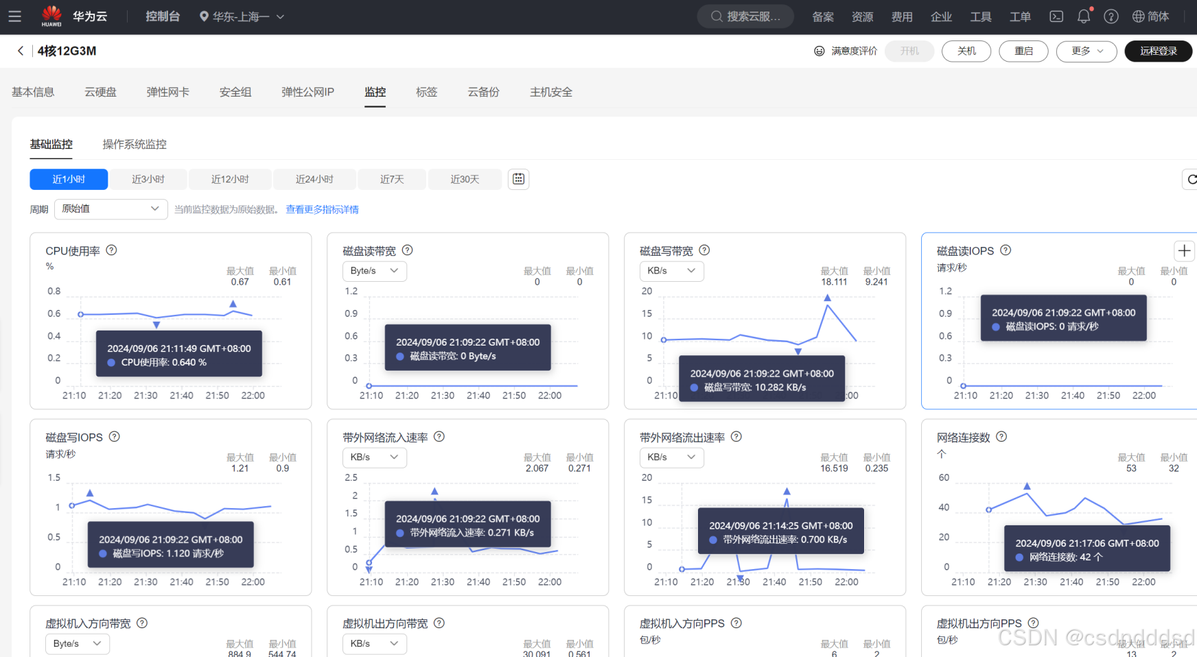
Task: Open the 操作系统监控 sub-tab
Action: tap(135, 144)
